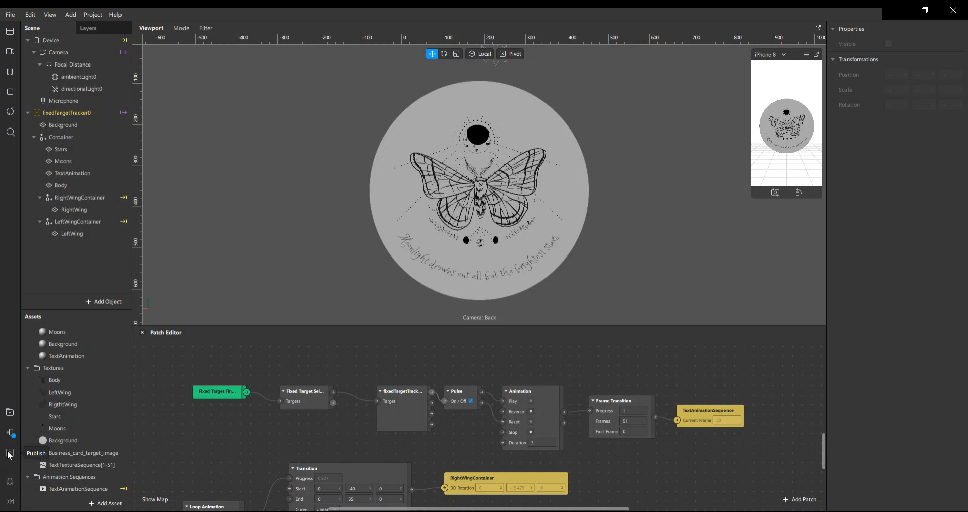Capture a simulator screenshot with camera icon

775,193
